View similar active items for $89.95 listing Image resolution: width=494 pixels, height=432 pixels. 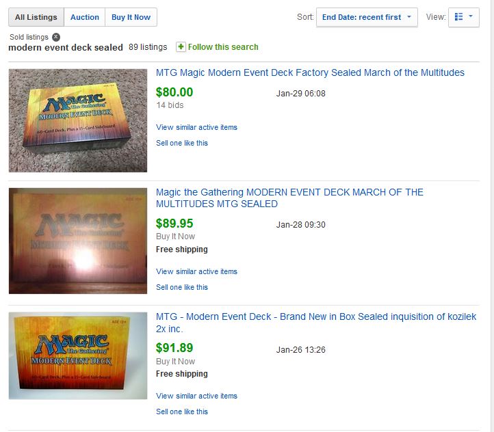point(196,271)
